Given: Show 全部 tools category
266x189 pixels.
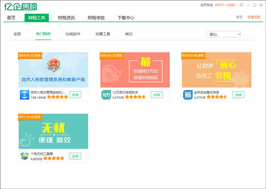Looking at the screenshot, I should click(x=17, y=34).
